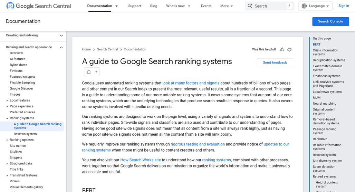Select Google Discover in the sidebar
Image resolution: width=355 pixels, height=192 pixels.
[x=21, y=88]
